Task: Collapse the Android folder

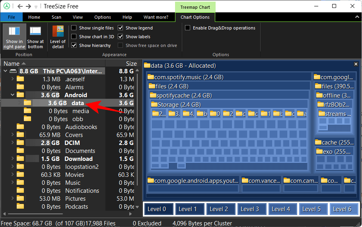Action: click(12, 95)
